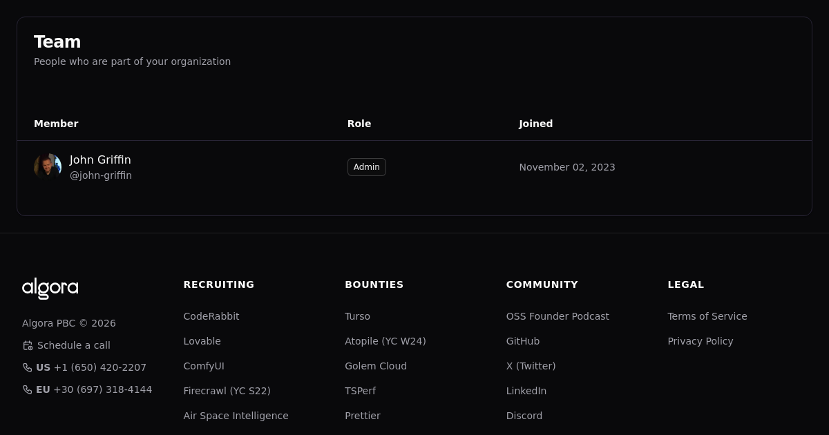Join the Discord community link
829x435 pixels.
[524, 416]
